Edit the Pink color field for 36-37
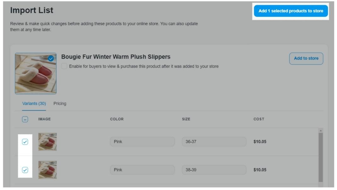The width and height of the screenshot is (337, 190). tap(142, 142)
